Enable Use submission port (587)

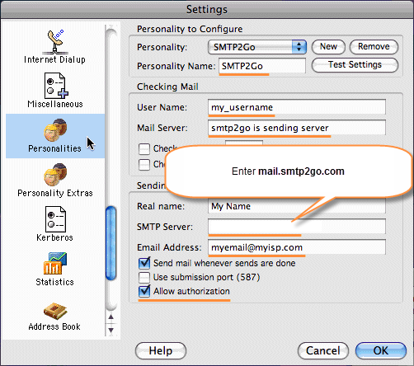click(x=144, y=277)
